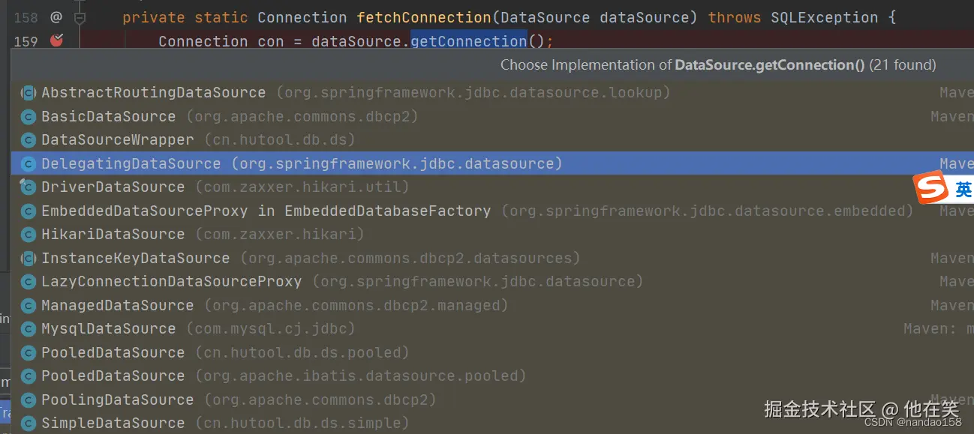Click the getConnection method call in code
The width and height of the screenshot is (974, 434).
click(468, 40)
